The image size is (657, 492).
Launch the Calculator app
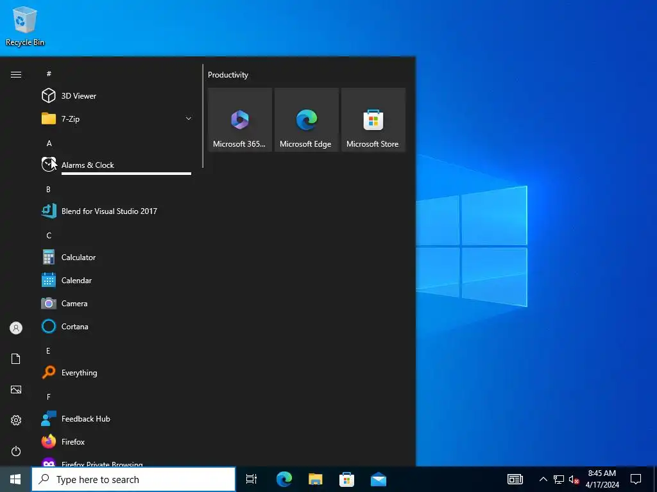[117, 258]
